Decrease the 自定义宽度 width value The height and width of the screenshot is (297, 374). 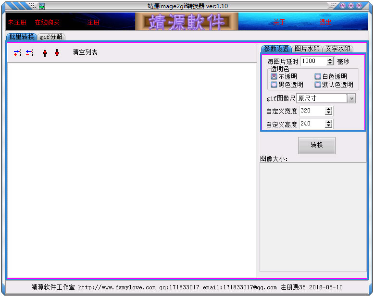pyautogui.click(x=329, y=113)
